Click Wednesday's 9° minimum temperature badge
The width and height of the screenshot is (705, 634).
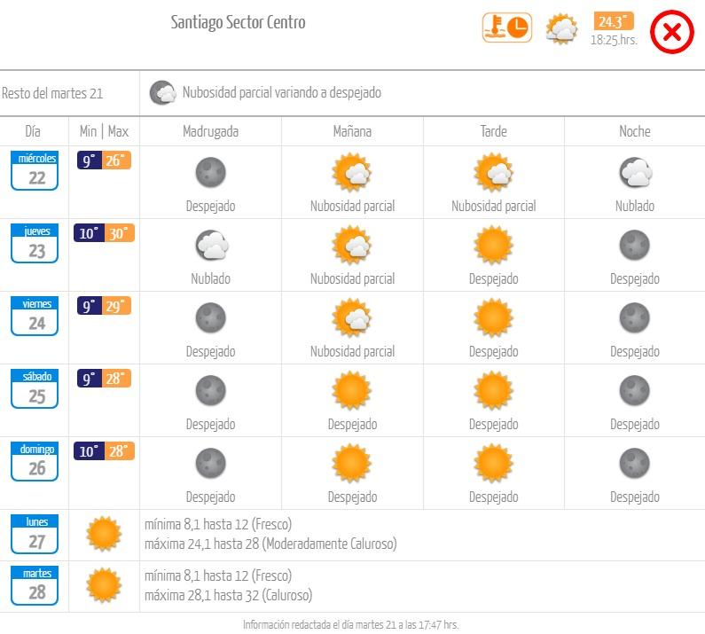89,160
